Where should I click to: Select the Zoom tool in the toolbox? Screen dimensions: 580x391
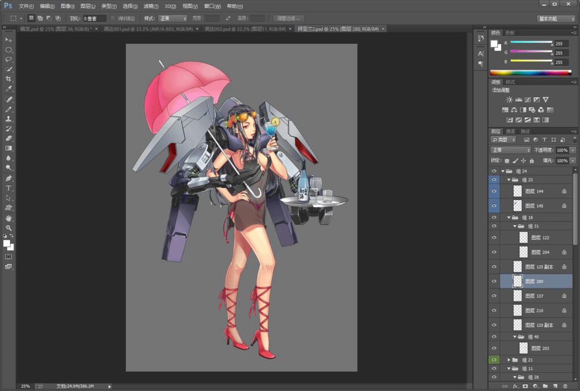click(8, 228)
